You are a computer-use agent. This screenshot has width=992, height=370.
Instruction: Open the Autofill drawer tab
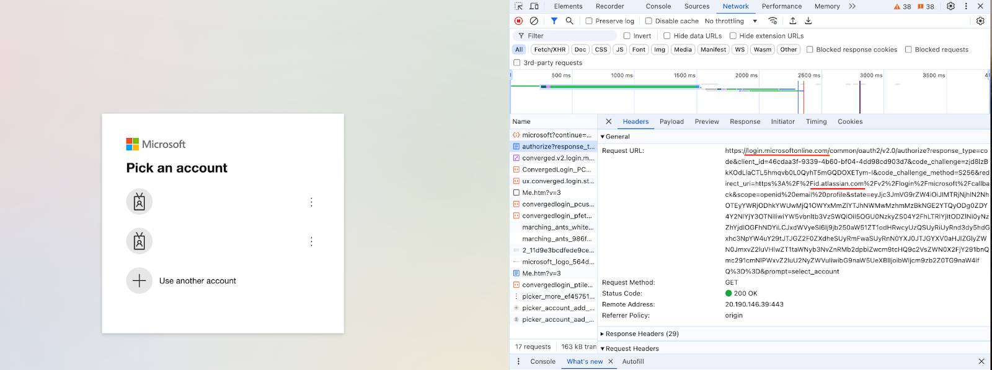click(633, 361)
